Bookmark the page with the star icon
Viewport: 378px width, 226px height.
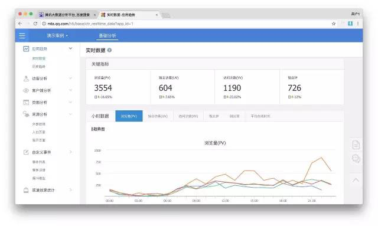pyautogui.click(x=334, y=24)
